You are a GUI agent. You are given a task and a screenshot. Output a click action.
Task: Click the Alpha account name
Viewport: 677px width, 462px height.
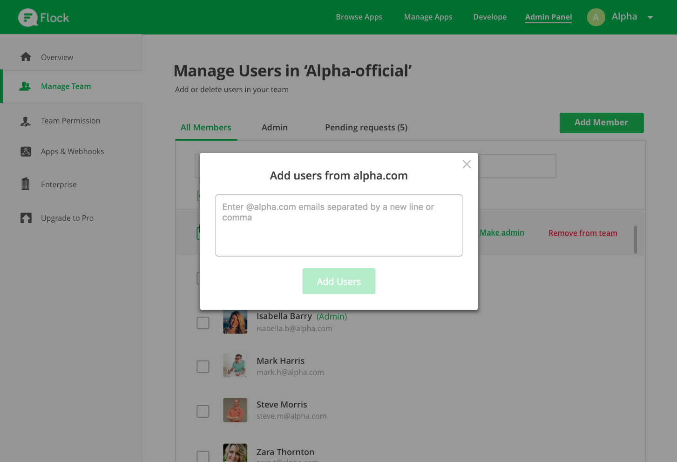[624, 17]
